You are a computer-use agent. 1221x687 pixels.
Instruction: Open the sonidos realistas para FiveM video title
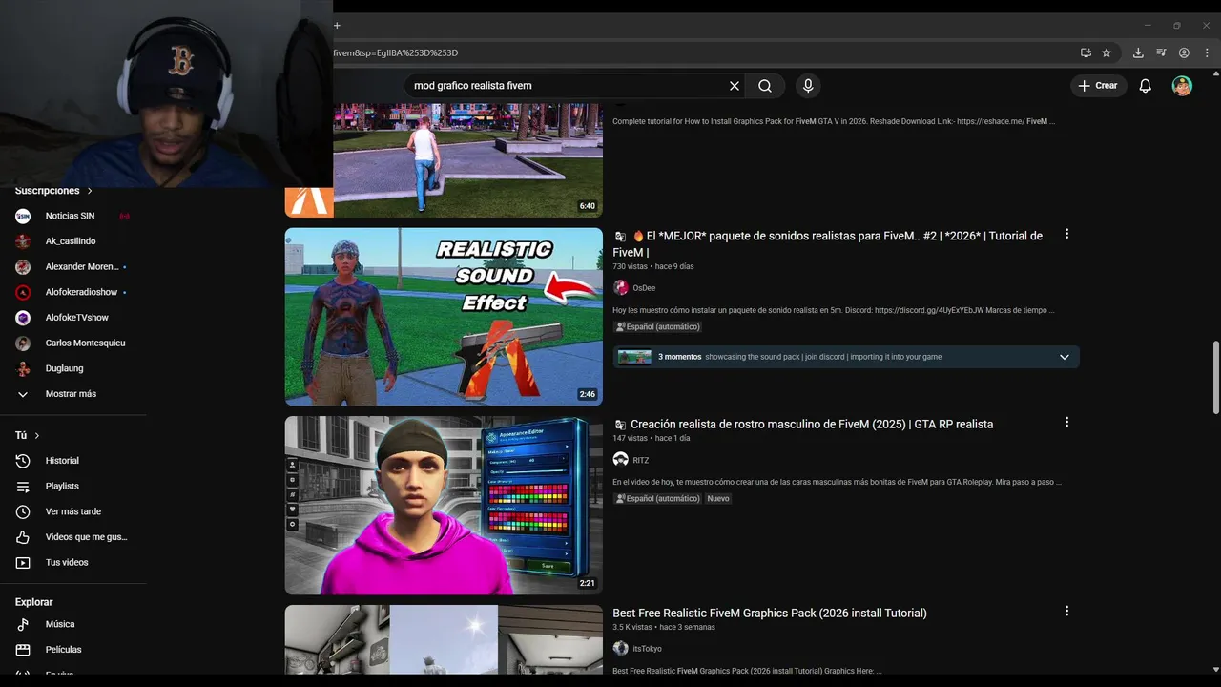tap(827, 244)
